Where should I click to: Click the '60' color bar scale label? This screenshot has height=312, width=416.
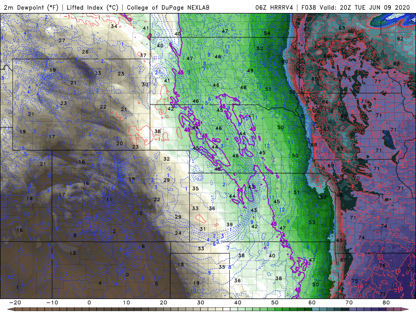[x=312, y=303]
